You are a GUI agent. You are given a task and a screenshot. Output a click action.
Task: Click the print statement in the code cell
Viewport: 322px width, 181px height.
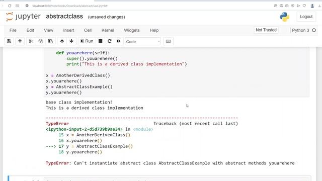[126, 64]
